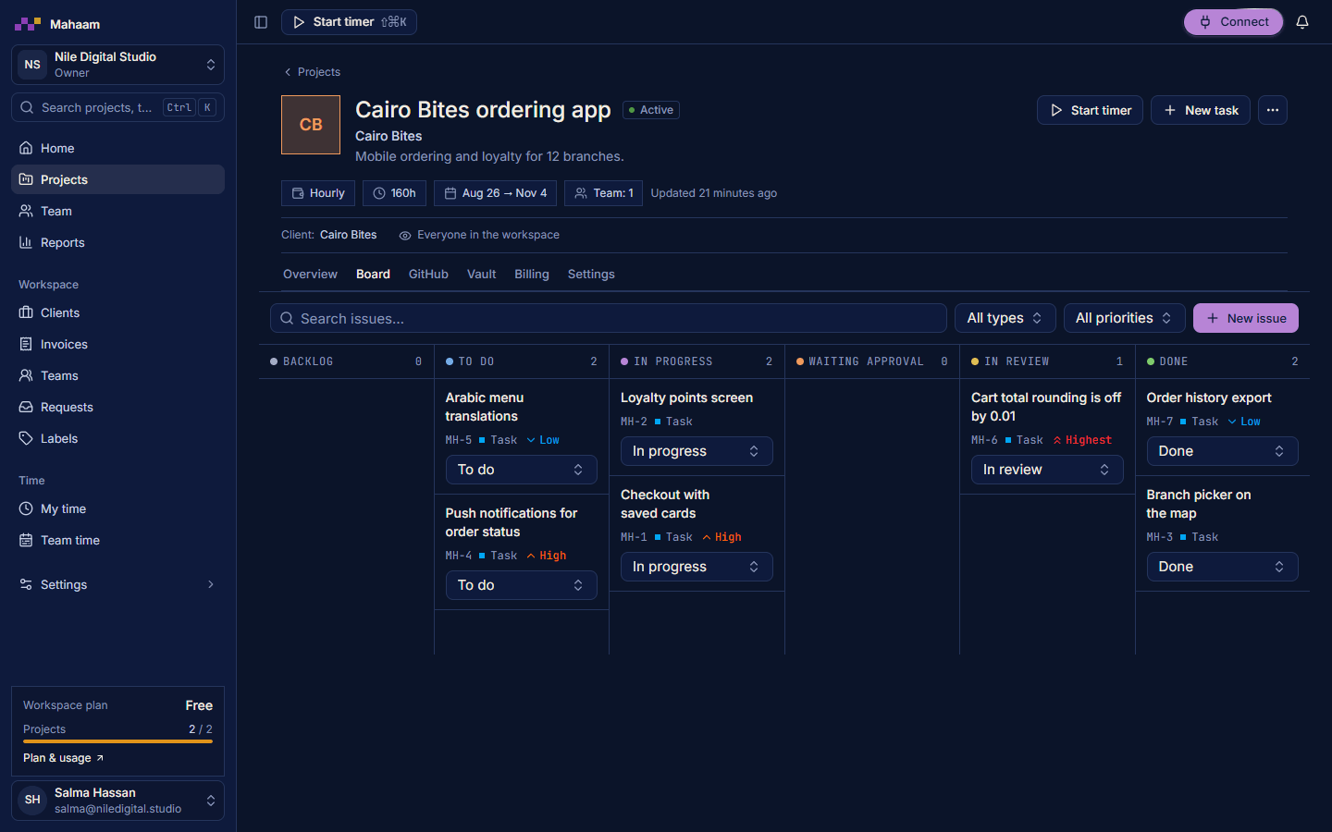Click the Search projects field

[117, 107]
